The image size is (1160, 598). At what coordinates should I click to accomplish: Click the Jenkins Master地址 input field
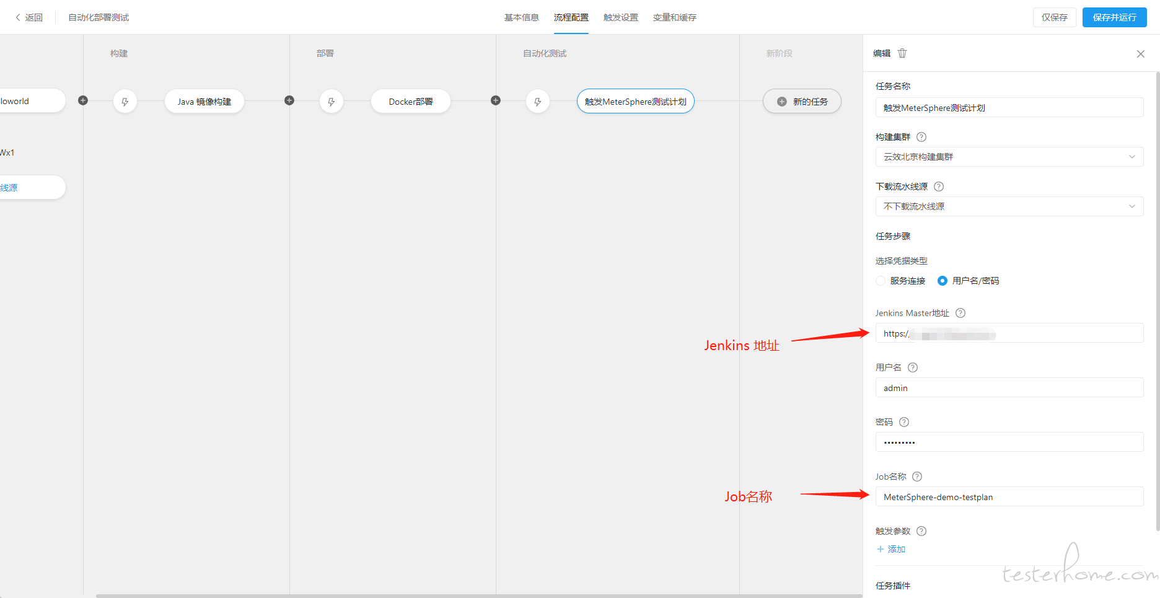click(x=1009, y=333)
